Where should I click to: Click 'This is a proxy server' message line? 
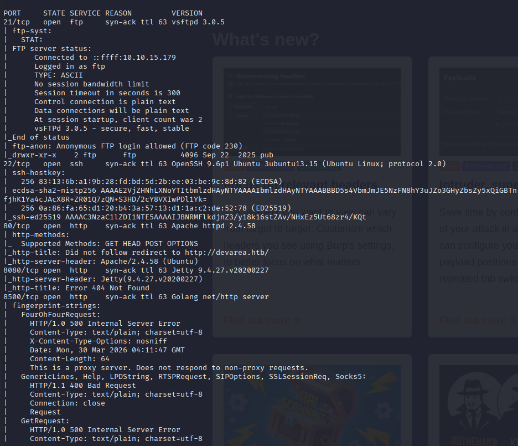(x=169, y=368)
